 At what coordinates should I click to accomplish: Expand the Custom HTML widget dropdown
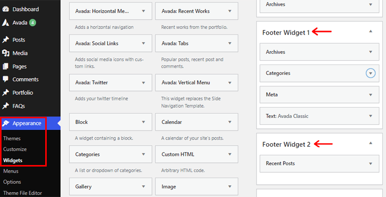tap(230, 154)
